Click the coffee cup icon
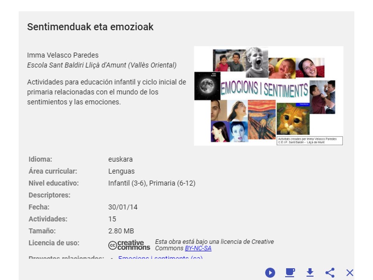 point(290,273)
